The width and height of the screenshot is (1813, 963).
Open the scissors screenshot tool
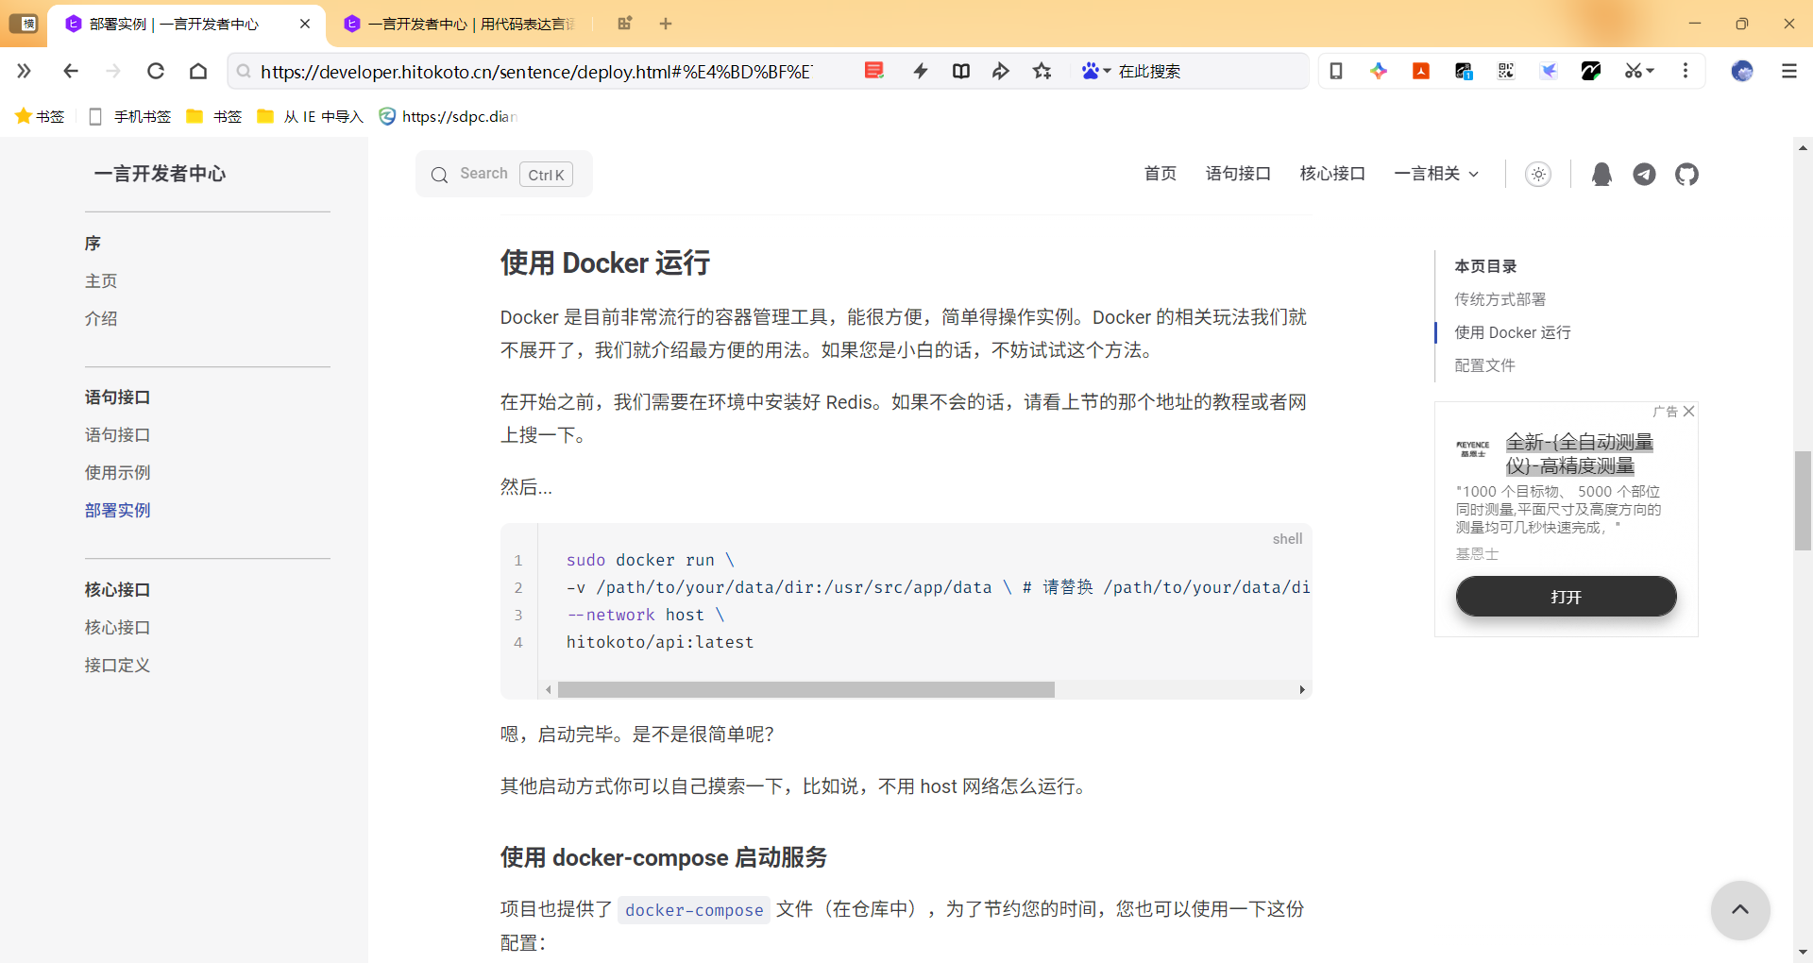pyautogui.click(x=1633, y=71)
